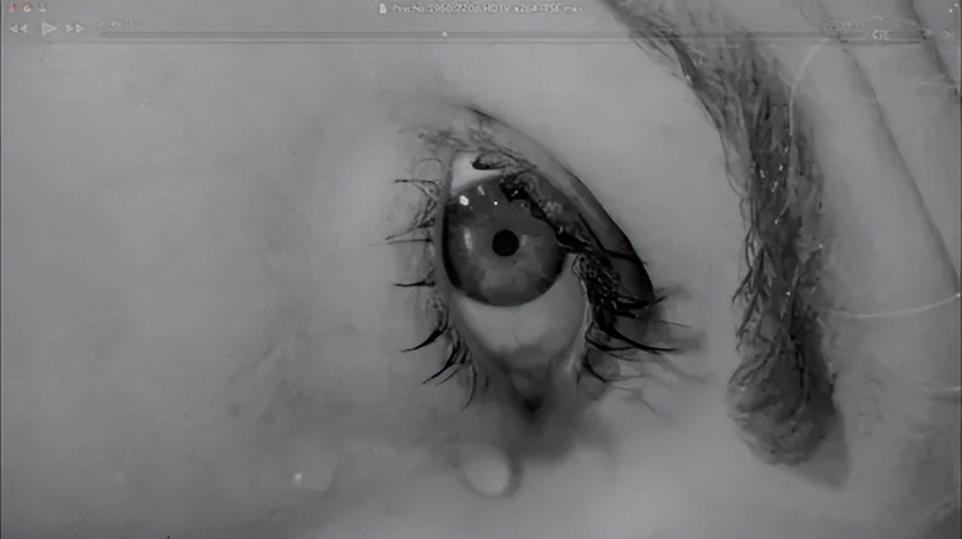Open the closed captions menu
This screenshot has width=962, height=539.
click(x=880, y=36)
